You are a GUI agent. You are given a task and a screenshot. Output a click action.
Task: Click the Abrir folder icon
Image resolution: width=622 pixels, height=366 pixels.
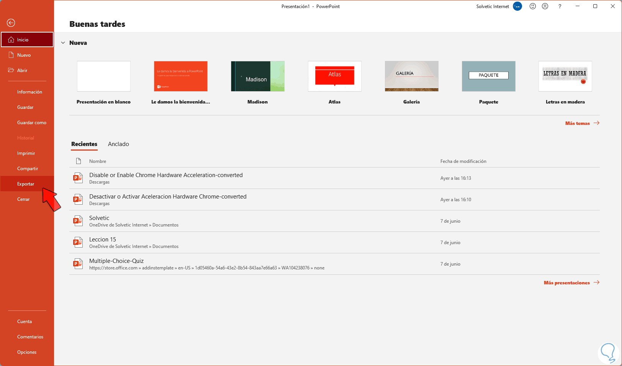point(11,71)
